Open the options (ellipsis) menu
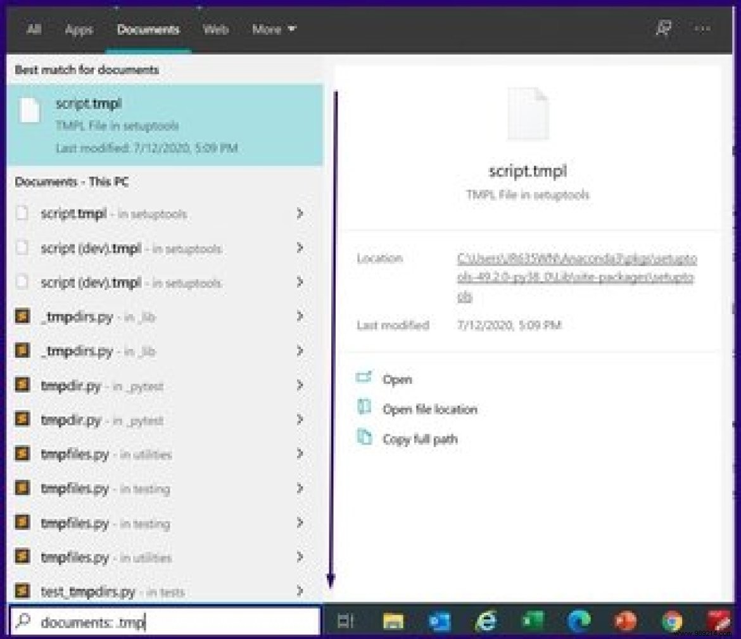 click(x=702, y=29)
